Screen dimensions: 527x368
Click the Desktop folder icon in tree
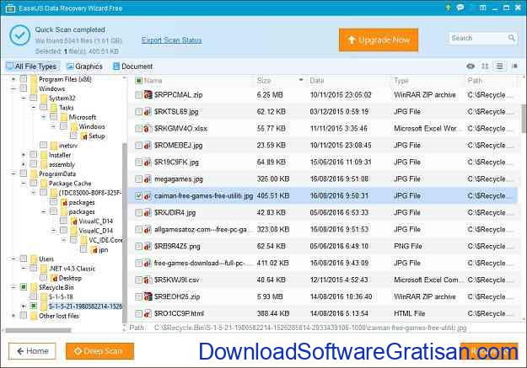tap(54, 279)
